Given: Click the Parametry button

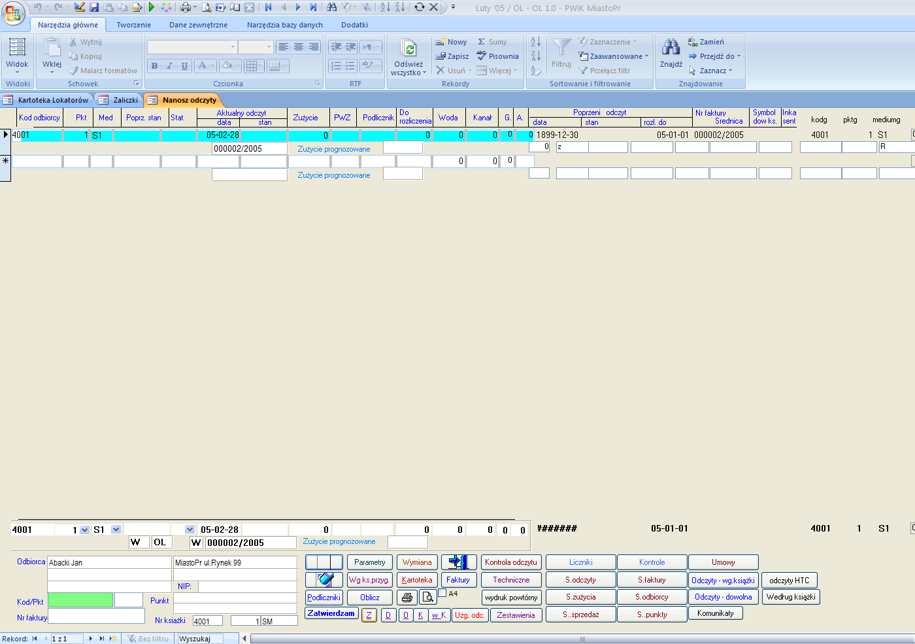Looking at the screenshot, I should click(369, 562).
